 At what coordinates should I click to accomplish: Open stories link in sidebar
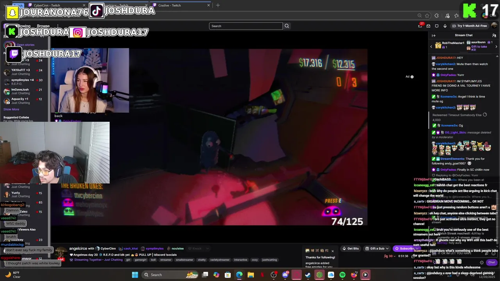click(25, 45)
